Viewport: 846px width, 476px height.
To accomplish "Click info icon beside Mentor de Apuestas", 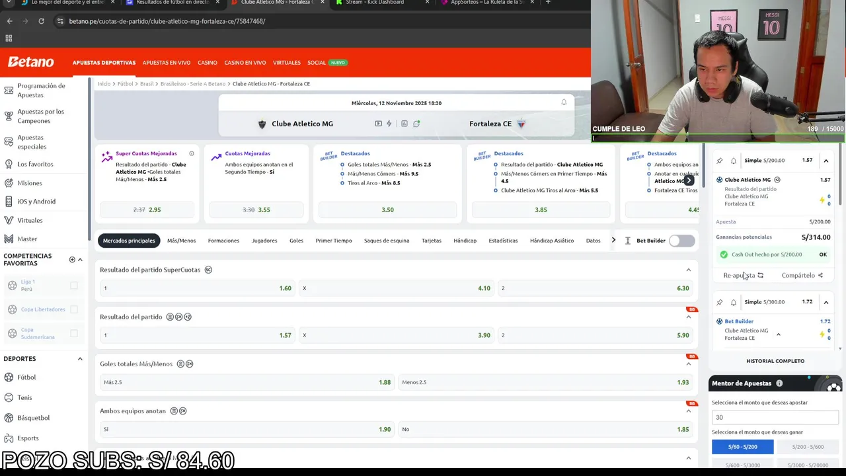I will pos(779,383).
